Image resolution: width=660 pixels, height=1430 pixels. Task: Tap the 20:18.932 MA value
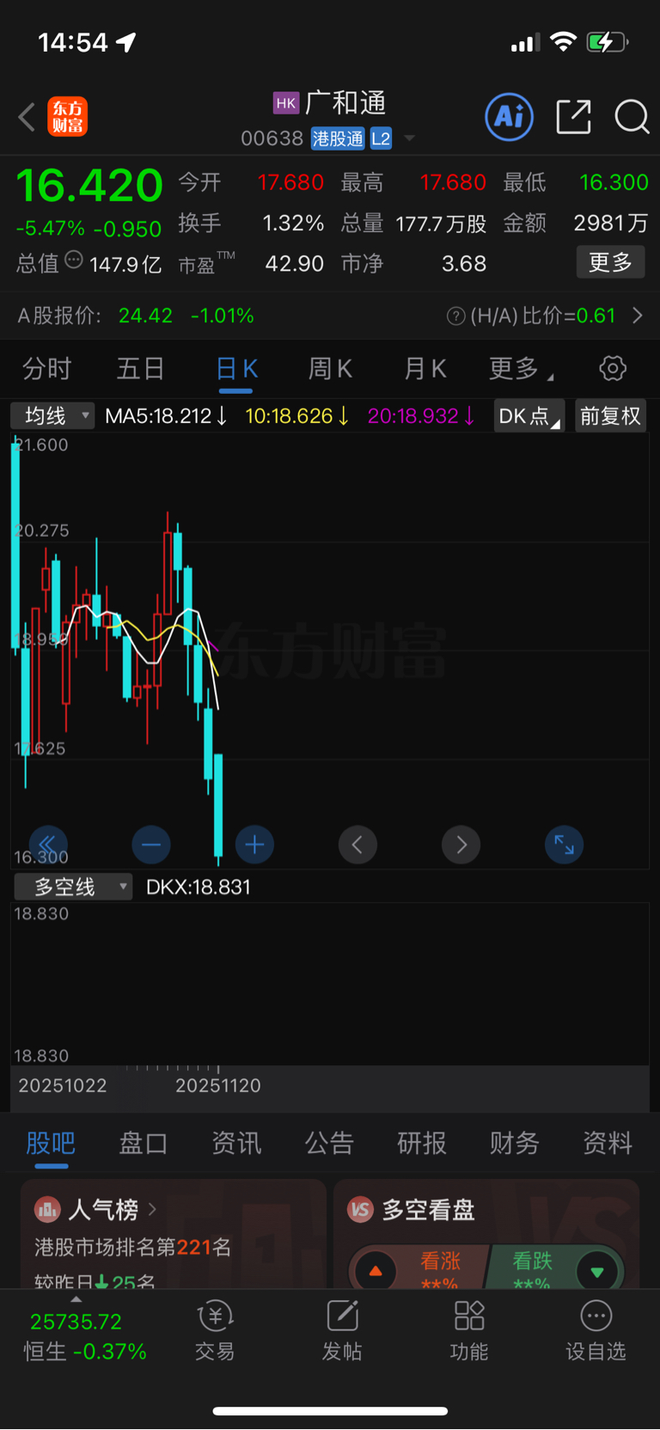421,416
